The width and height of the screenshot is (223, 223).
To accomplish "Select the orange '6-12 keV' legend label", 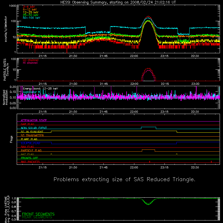I will [x=30, y=9].
